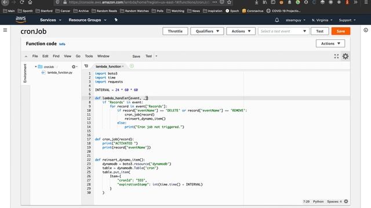Click the site security lock icon

click(x=65, y=2)
